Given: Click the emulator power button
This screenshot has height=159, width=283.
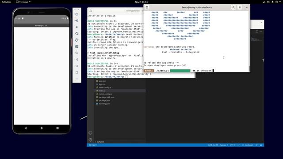Looking at the screenshot, I should coord(77,14).
